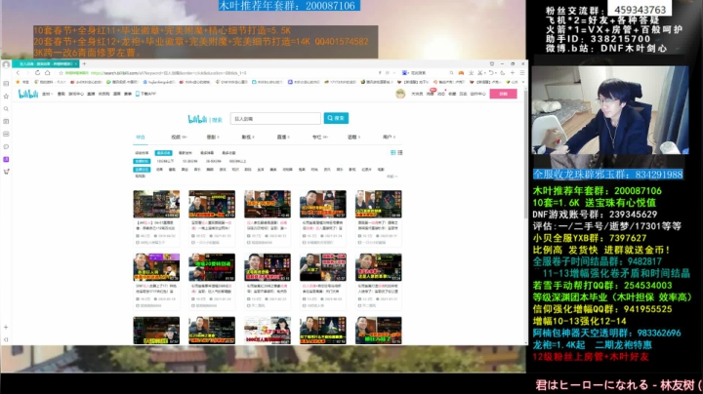This screenshot has width=703, height=394.
Task: Reload the page with the refresh icon
Action: tap(38, 73)
